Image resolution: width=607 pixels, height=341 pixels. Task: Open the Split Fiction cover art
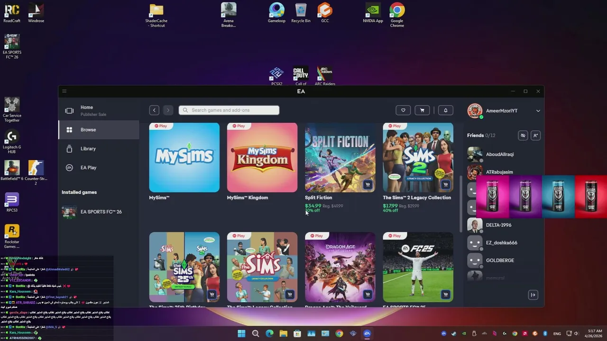pos(340,158)
